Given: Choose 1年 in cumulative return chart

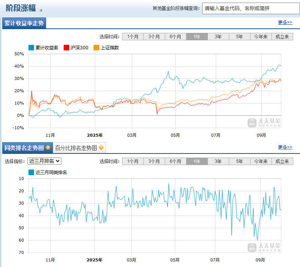Looking at the screenshot, I should click(x=197, y=37).
